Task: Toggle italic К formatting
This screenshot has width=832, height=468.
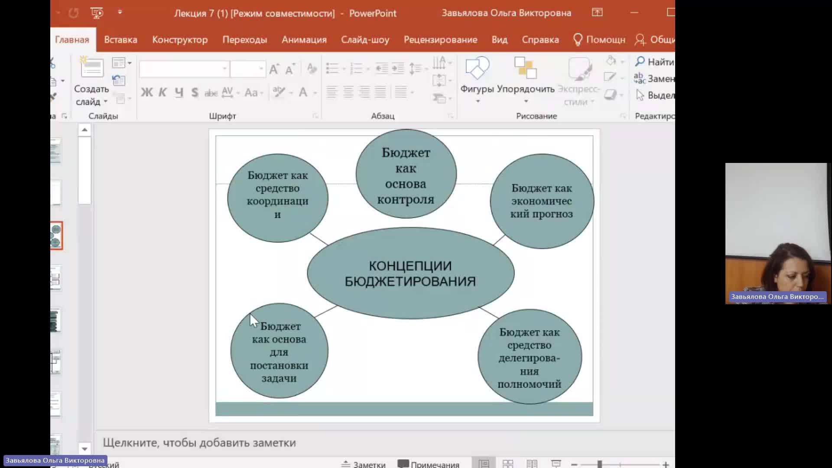Action: [163, 92]
